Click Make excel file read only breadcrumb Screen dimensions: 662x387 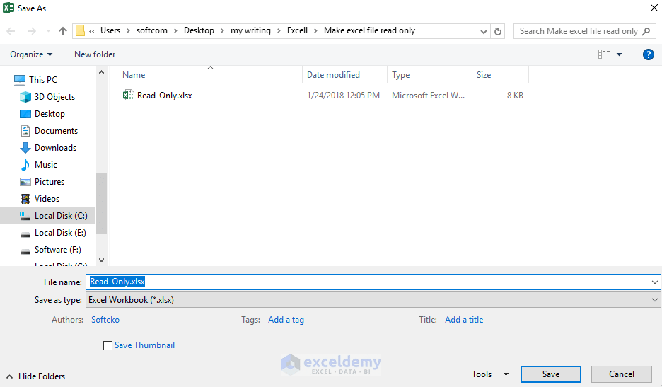[369, 30]
